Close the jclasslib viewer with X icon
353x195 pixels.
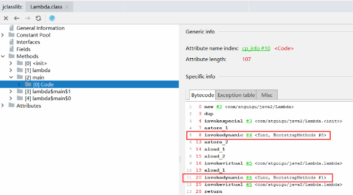pyautogui.click(x=6, y=18)
